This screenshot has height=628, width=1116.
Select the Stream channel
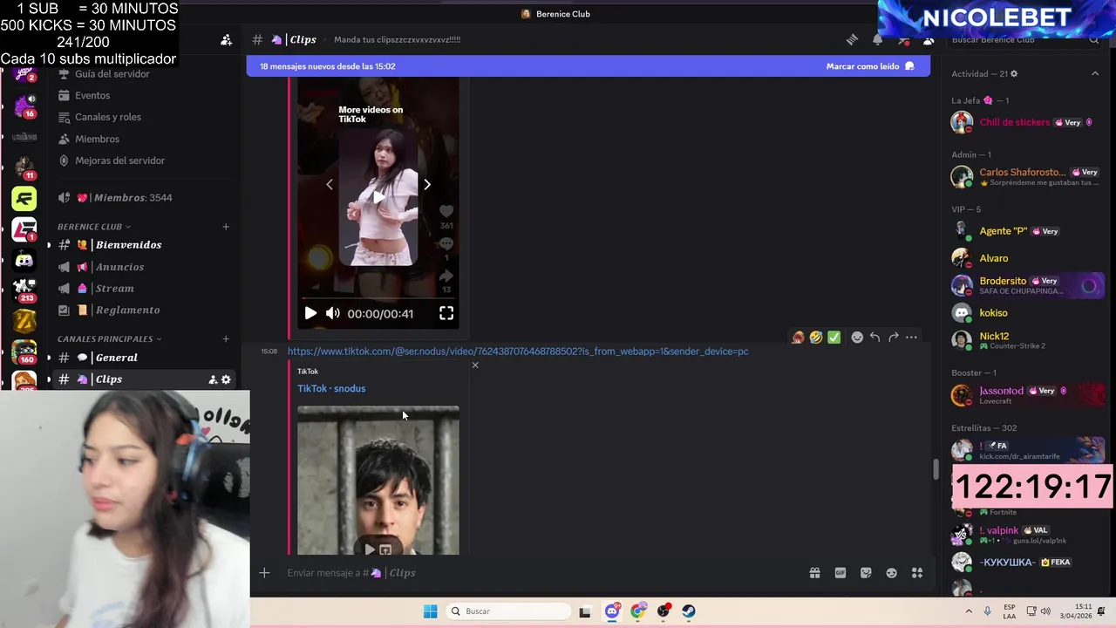point(144,289)
